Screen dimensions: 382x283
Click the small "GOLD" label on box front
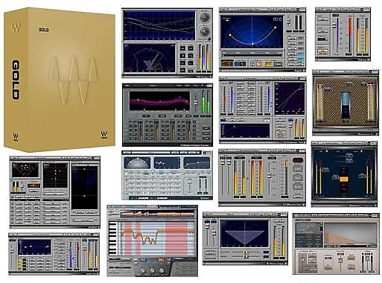pyautogui.click(x=44, y=30)
